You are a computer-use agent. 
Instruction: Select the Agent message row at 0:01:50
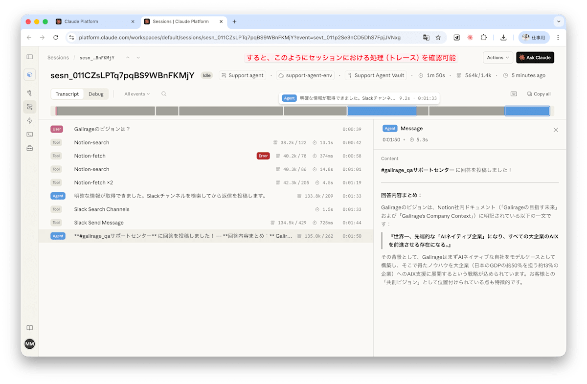click(x=206, y=236)
